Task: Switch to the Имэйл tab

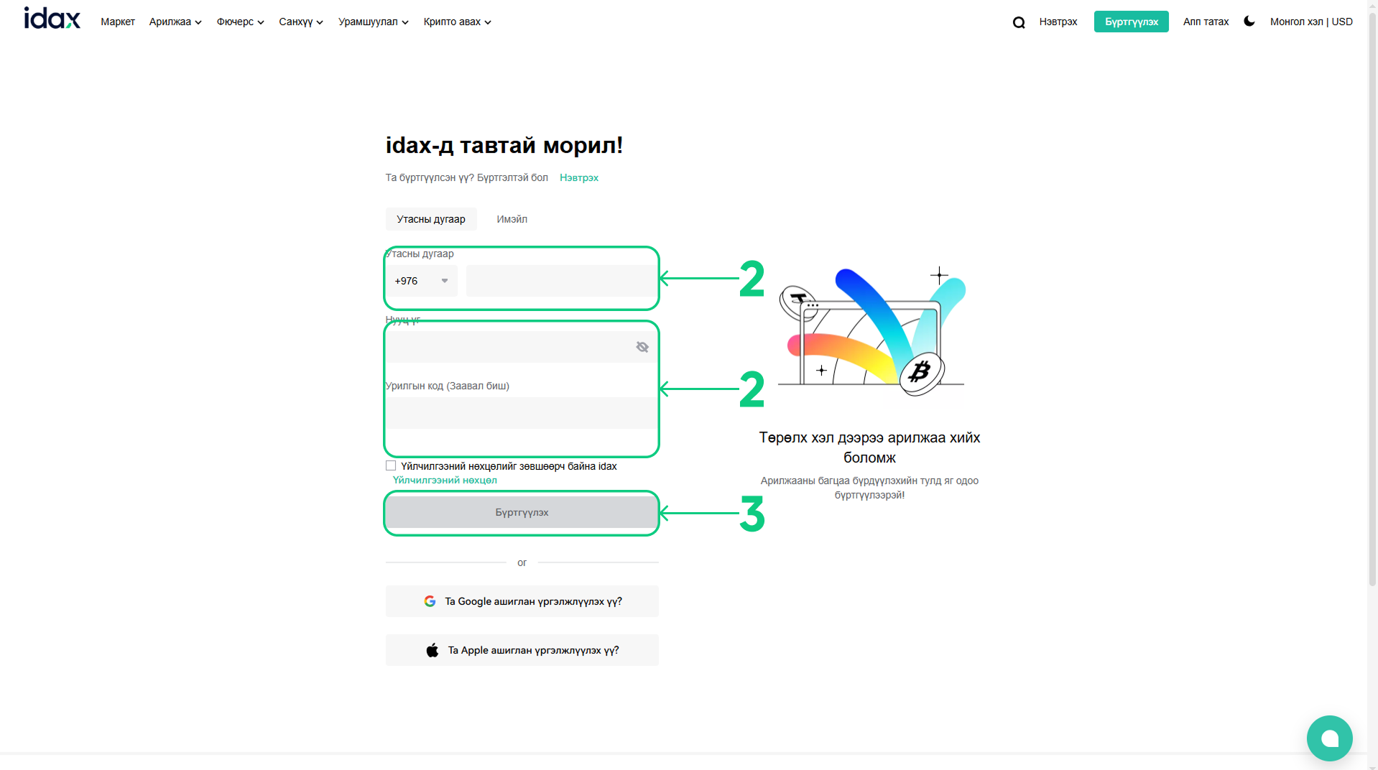Action: click(x=512, y=219)
